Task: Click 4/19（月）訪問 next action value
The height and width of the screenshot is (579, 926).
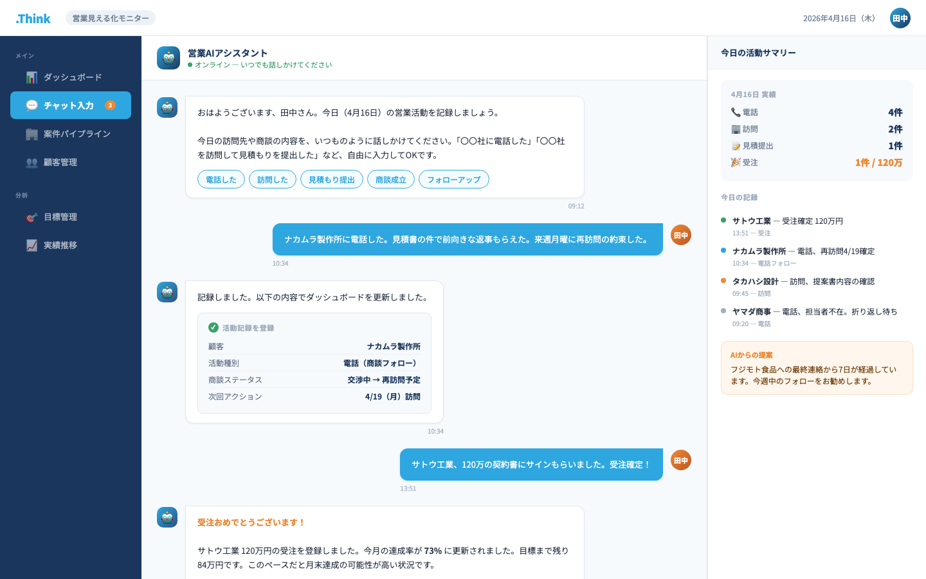Action: coord(393,396)
